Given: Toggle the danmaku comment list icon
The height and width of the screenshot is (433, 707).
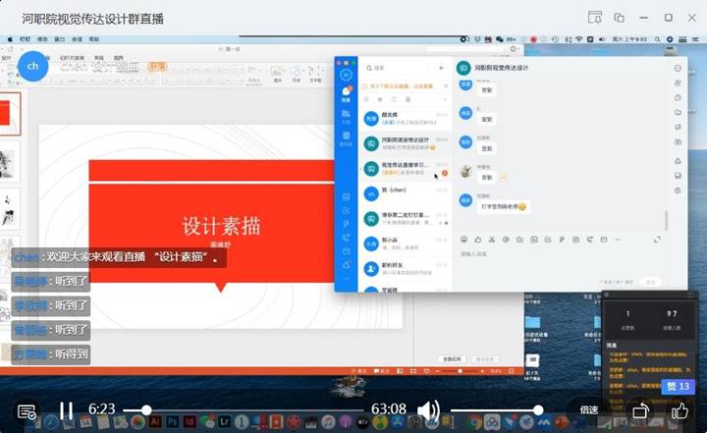Looking at the screenshot, I should click(x=27, y=410).
